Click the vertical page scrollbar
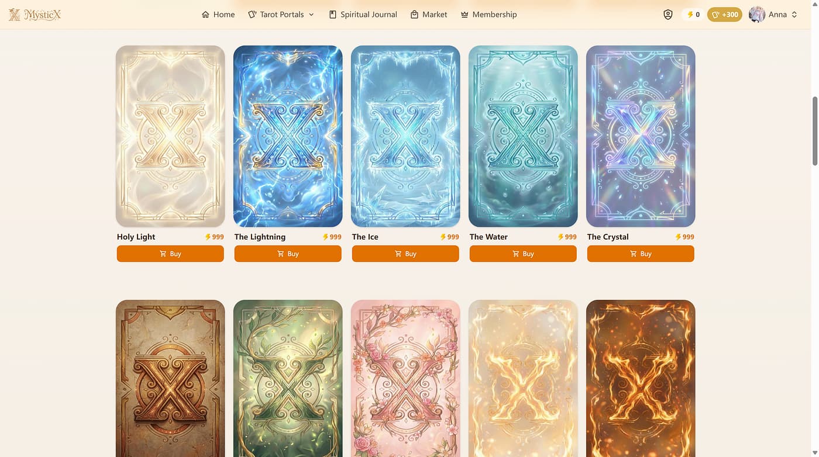The height and width of the screenshot is (457, 819). 814,131
